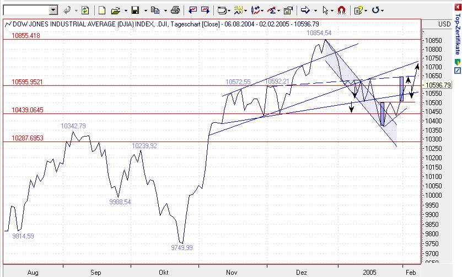Go to next chart using the right chart arrow
Image resolution: width=462 pixels, height=277 pixels.
[x=205, y=10]
